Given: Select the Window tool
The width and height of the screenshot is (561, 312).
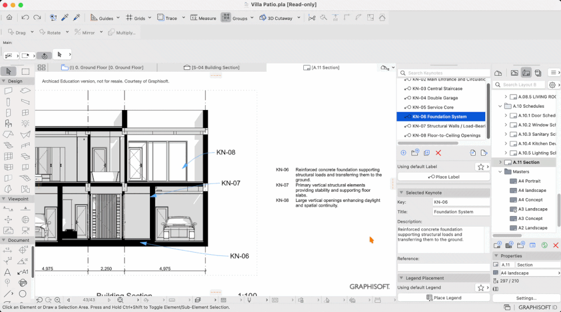Looking at the screenshot, I should 25,113.
